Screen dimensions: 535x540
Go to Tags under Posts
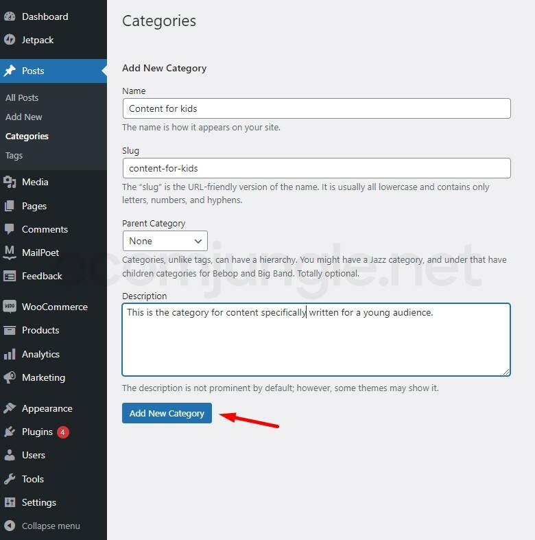[x=14, y=155]
